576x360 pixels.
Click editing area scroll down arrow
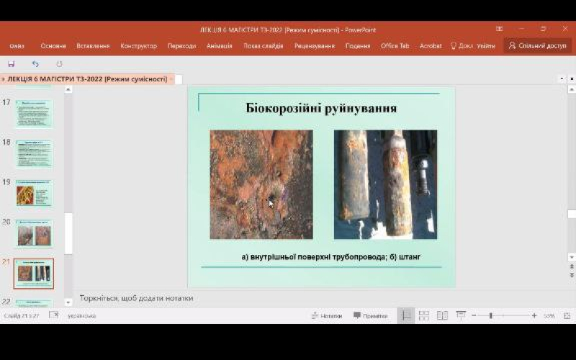coord(572,256)
